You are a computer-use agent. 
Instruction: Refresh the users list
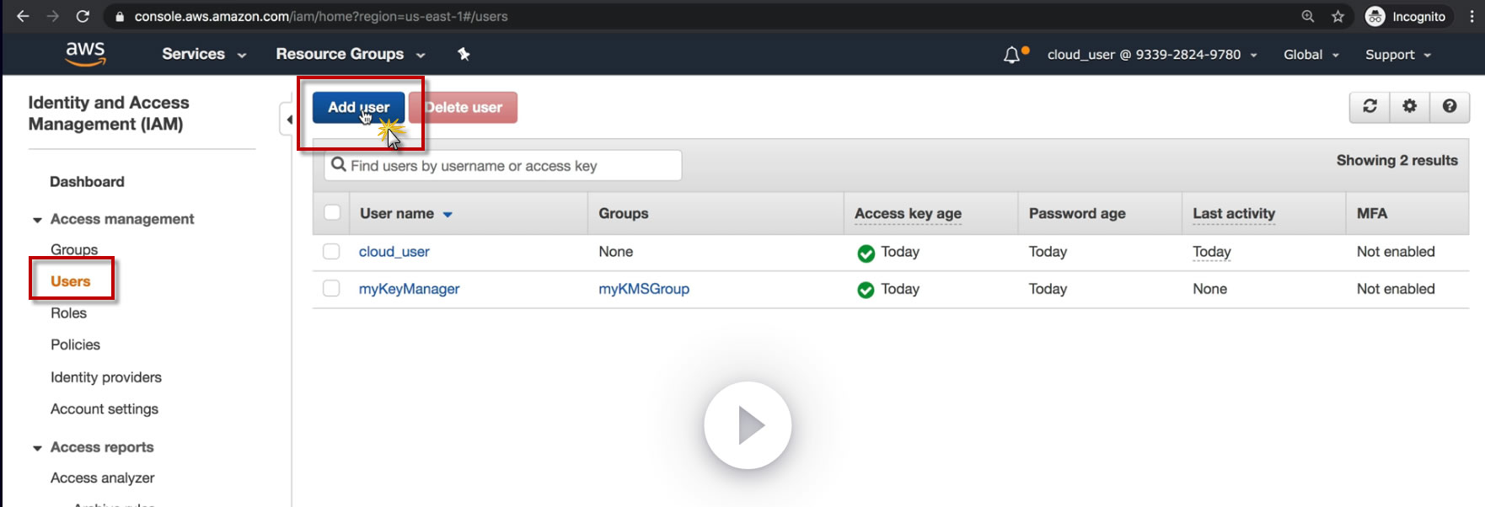point(1370,106)
